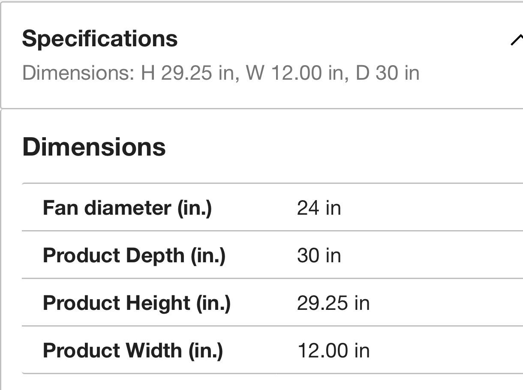Click the dimensions summary line under Specifications

(220, 73)
